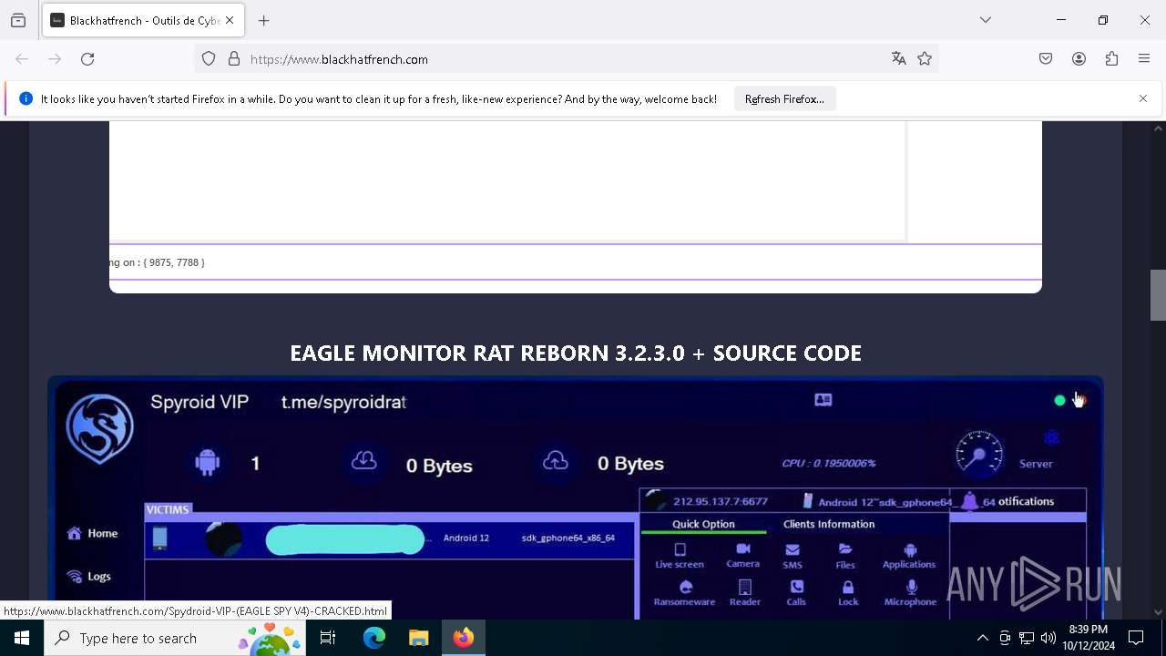Reload the current page
1166x656 pixels.
(87, 59)
